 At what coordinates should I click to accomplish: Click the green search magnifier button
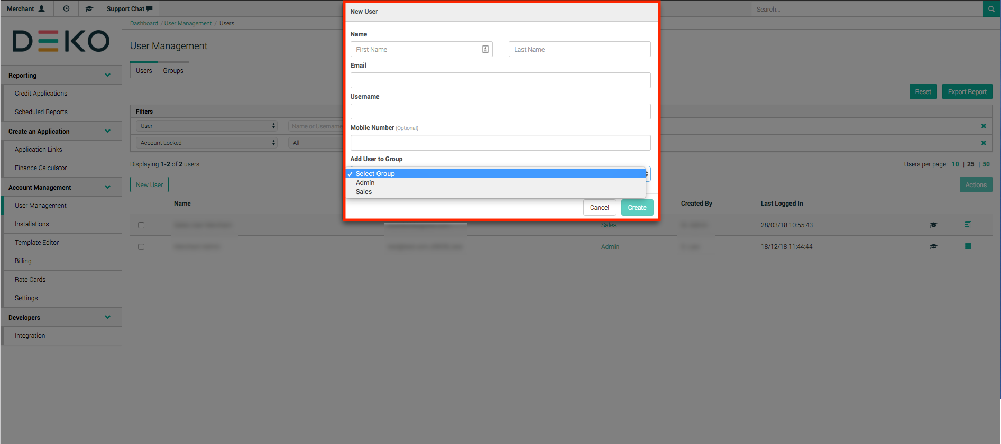click(991, 9)
